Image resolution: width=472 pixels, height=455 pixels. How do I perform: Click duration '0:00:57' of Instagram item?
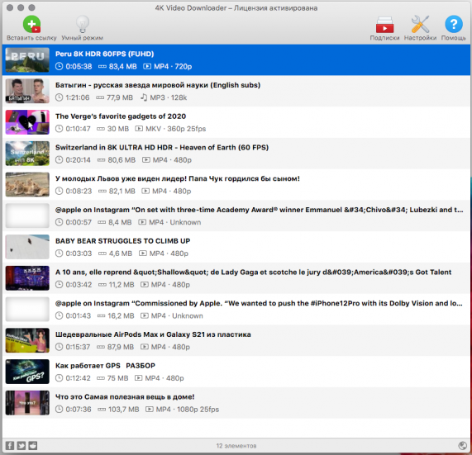point(79,222)
